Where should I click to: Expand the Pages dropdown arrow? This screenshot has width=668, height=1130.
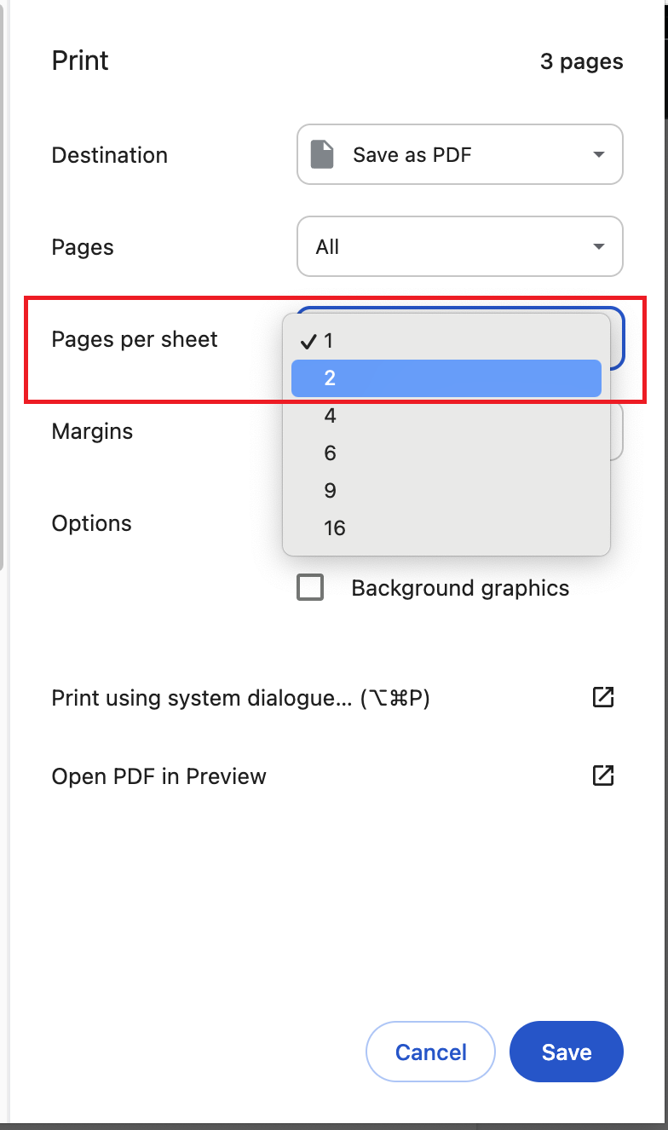[x=599, y=247]
